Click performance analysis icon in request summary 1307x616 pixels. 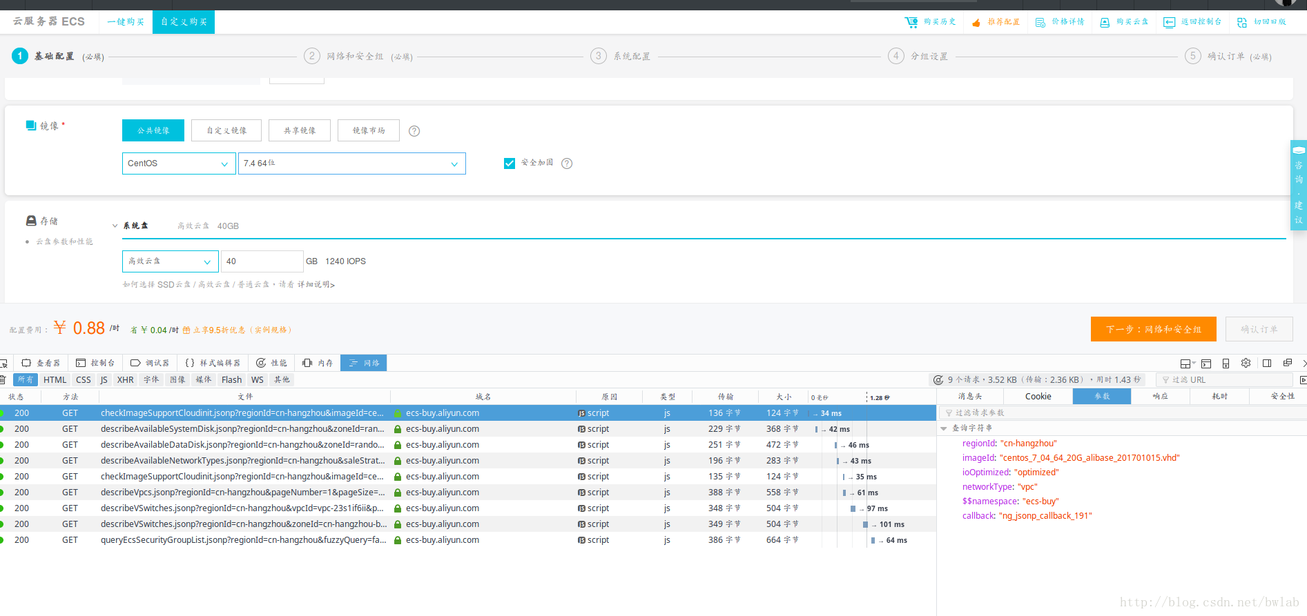click(x=938, y=380)
